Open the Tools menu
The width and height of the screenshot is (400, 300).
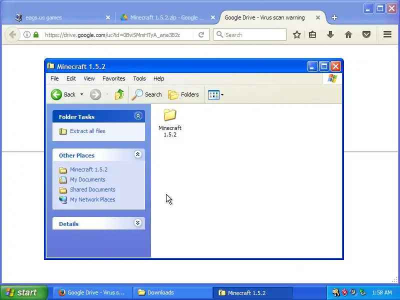pyautogui.click(x=139, y=78)
